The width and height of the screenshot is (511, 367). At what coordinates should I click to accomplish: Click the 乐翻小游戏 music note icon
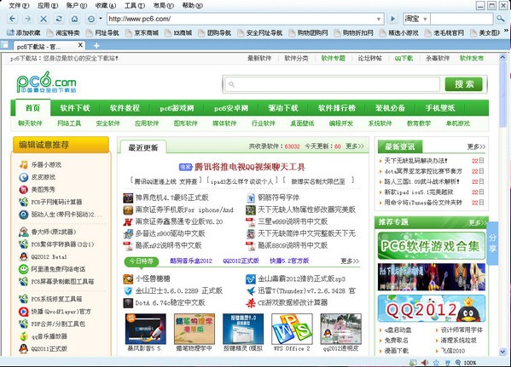click(x=24, y=164)
